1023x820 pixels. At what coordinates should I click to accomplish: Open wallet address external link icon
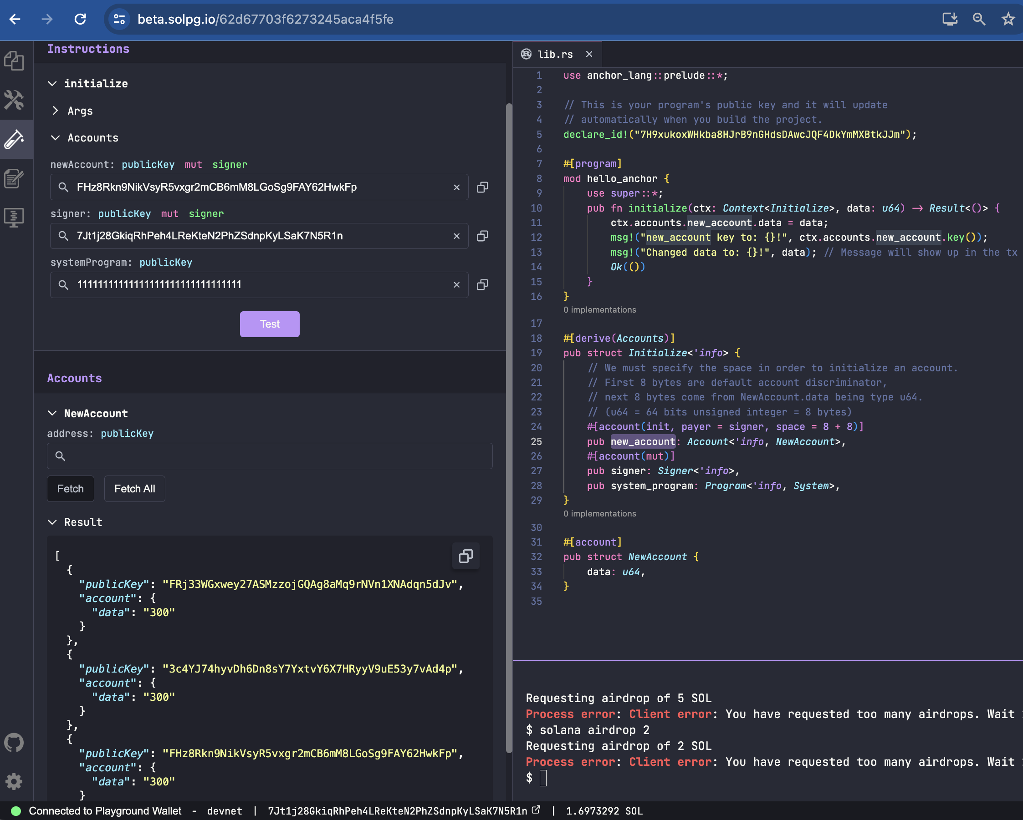[536, 810]
